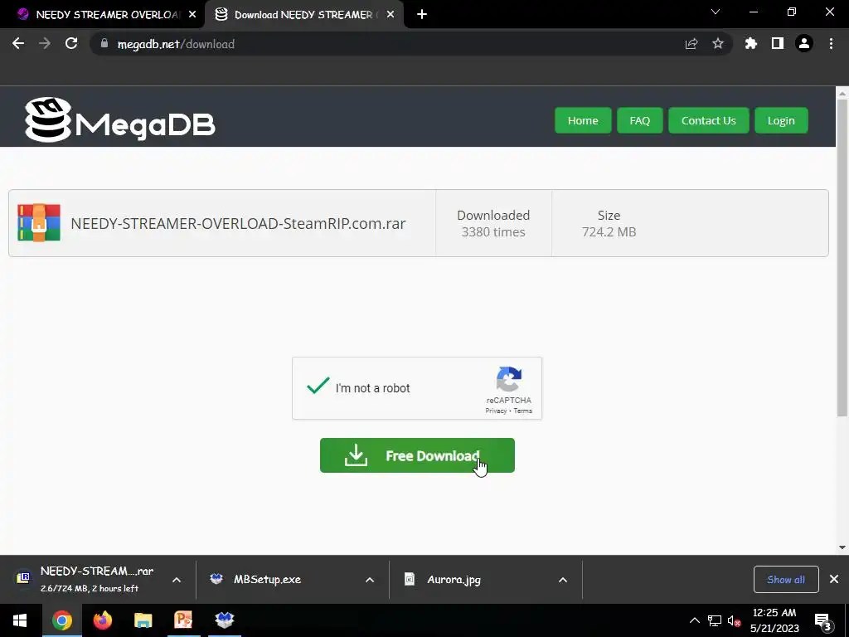
Task: Click the network tray icon
Action: coord(715,620)
